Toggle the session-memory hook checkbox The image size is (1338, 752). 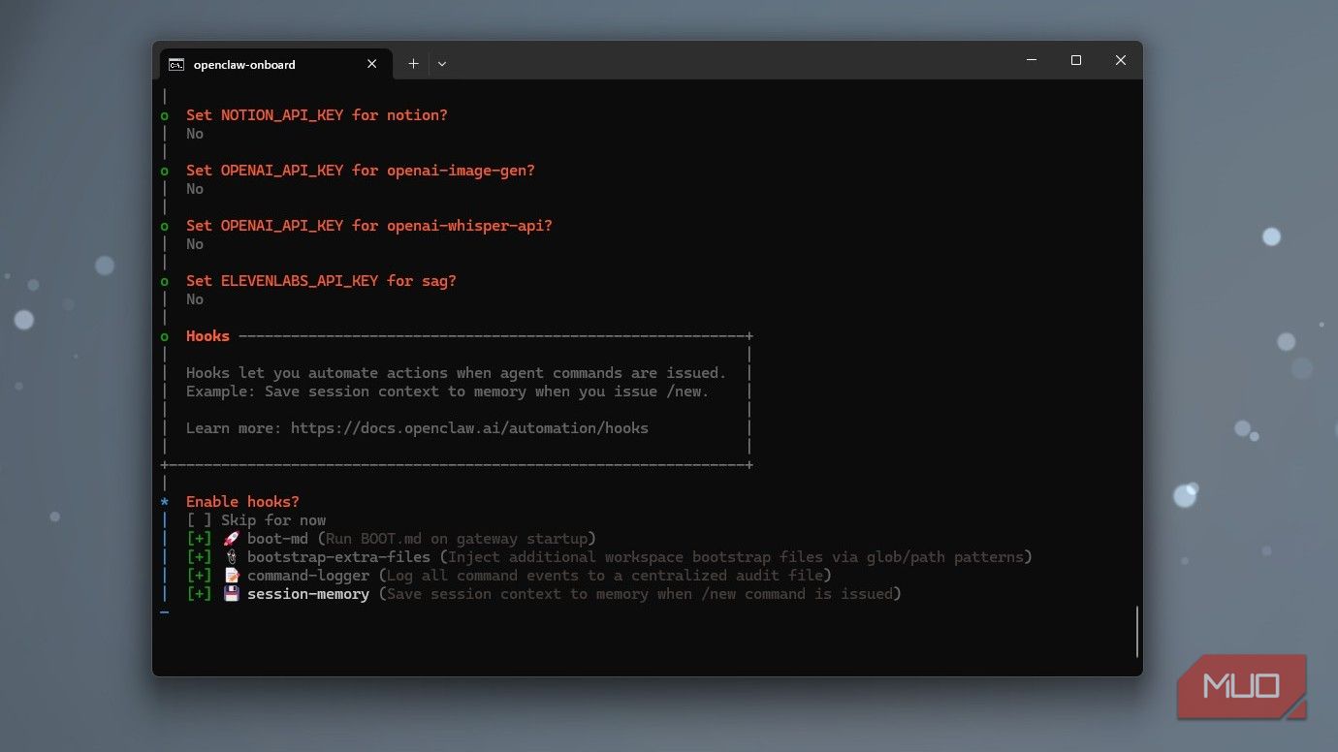pyautogui.click(x=199, y=594)
